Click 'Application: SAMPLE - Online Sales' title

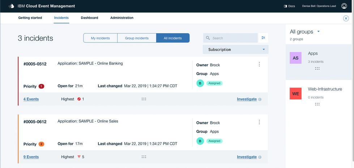tap(88, 121)
